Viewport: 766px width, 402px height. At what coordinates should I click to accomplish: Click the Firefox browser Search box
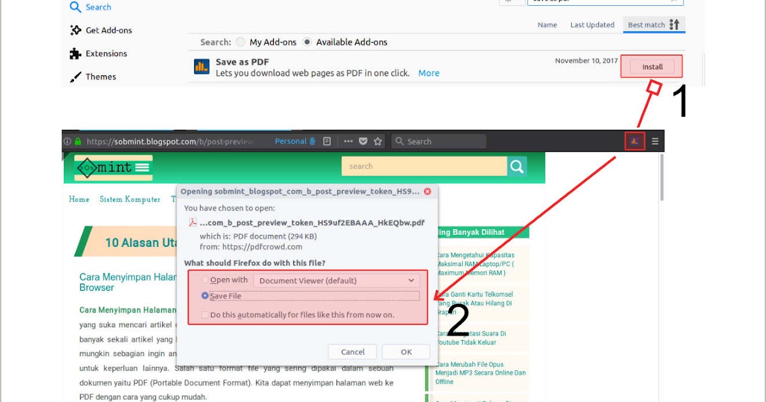pyautogui.click(x=438, y=142)
